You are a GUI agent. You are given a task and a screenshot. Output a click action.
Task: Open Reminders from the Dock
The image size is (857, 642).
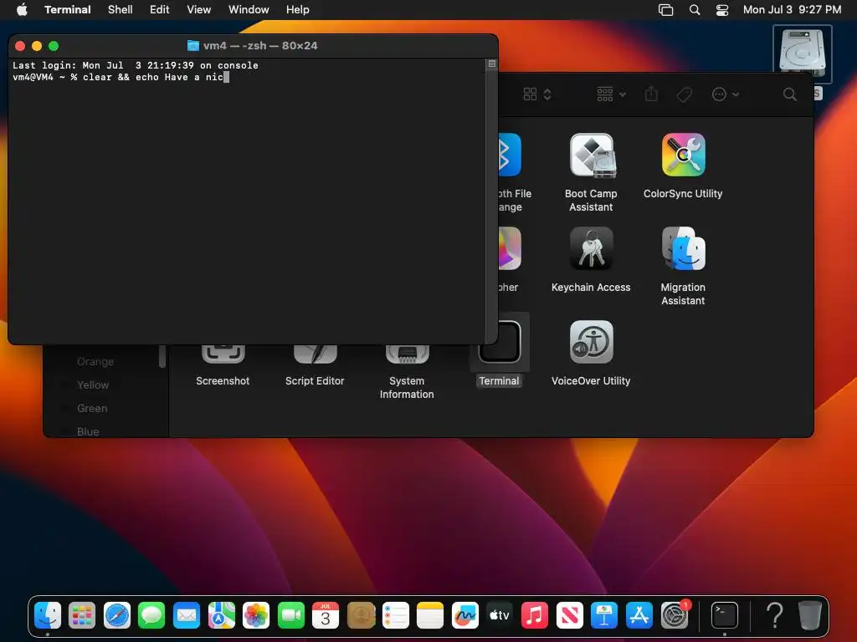(395, 615)
